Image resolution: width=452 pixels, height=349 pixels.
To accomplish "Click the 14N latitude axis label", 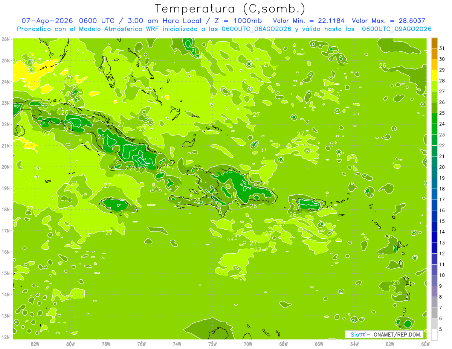I will tap(6, 294).
